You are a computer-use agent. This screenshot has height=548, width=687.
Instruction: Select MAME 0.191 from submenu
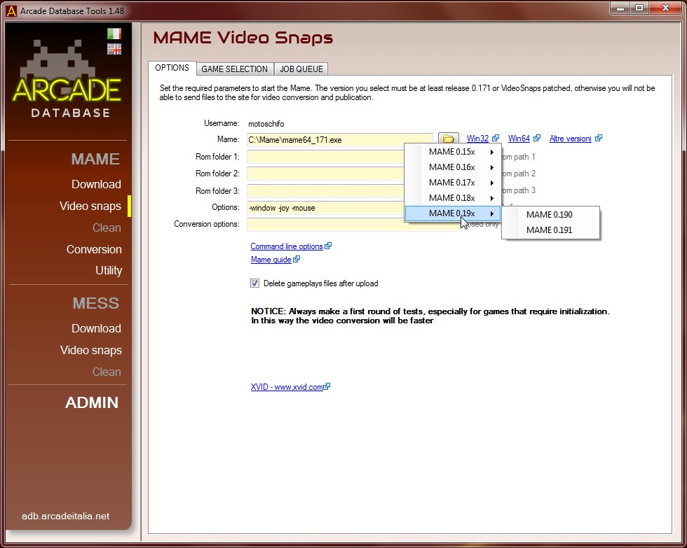(x=550, y=230)
